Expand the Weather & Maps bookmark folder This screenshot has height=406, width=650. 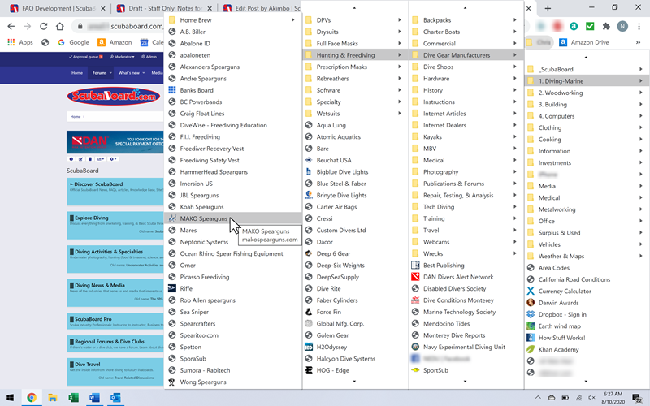point(586,256)
